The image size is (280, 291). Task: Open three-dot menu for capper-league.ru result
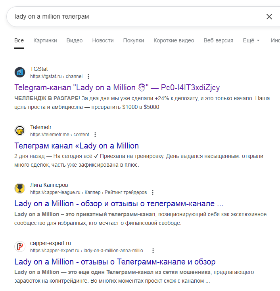tap(153, 192)
